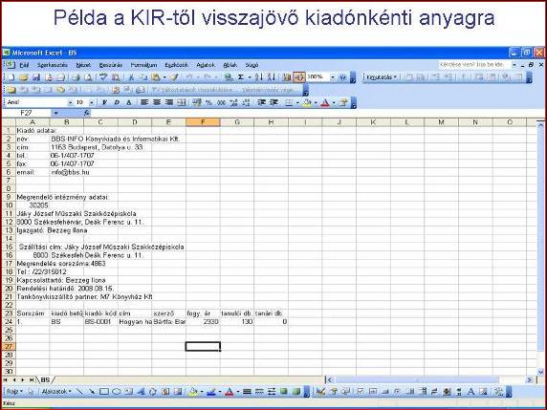Align cell text to the left
This screenshot has height=410, width=547.
144,102
